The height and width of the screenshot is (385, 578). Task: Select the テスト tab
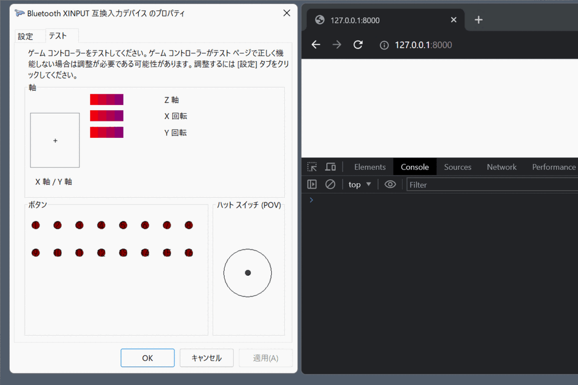click(x=62, y=36)
